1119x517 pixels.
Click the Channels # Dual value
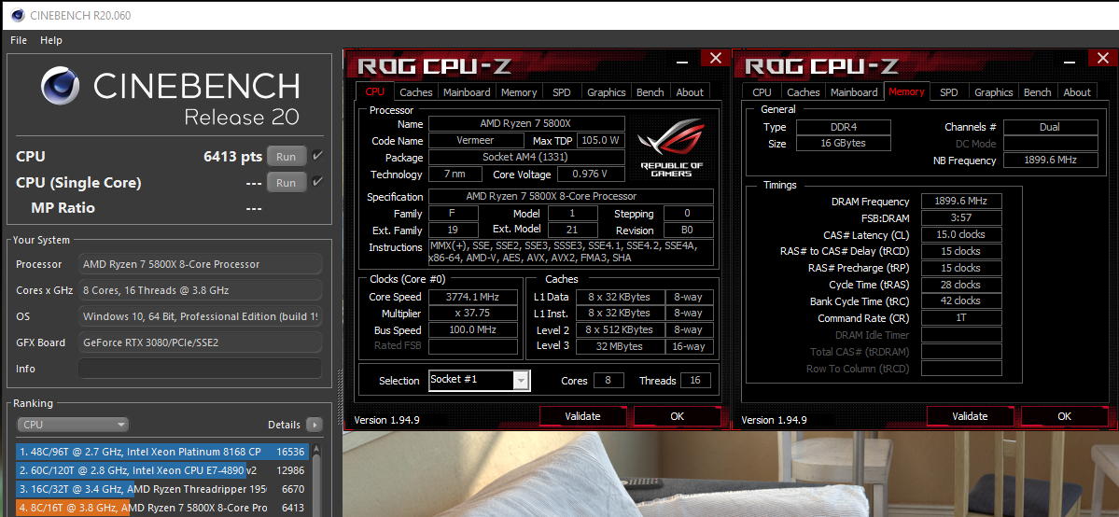pyautogui.click(x=1051, y=127)
